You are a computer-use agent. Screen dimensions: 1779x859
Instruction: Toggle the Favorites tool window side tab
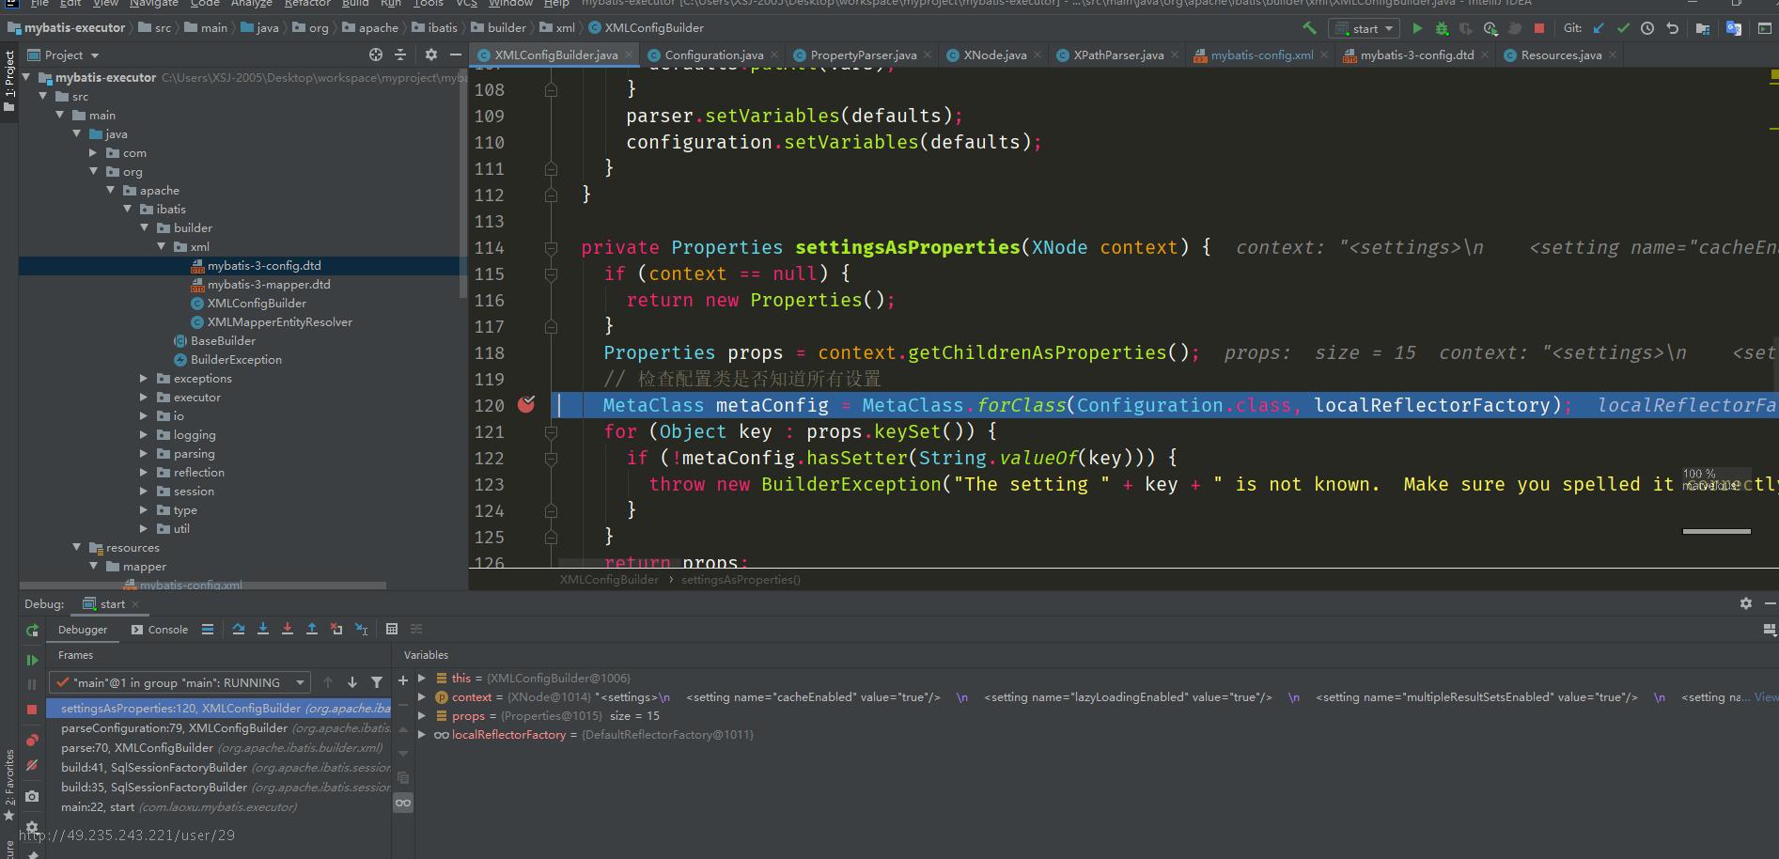[9, 785]
